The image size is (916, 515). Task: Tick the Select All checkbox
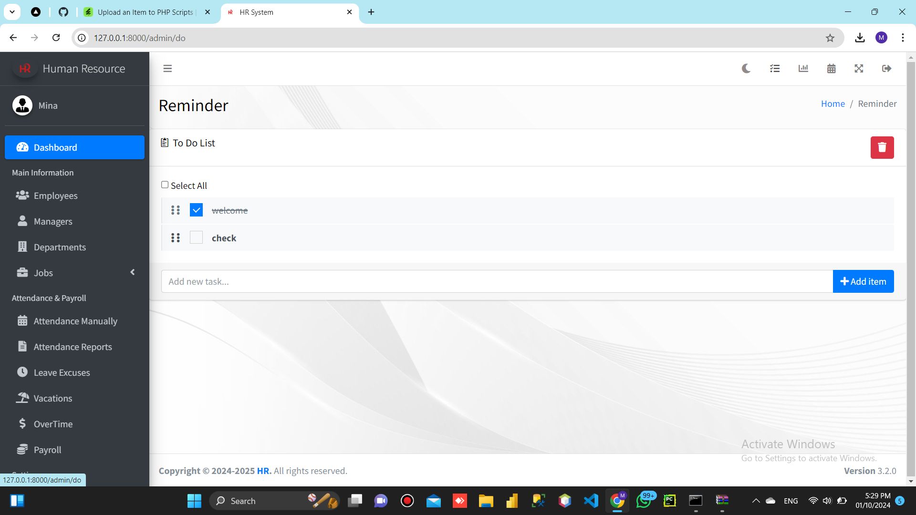pos(165,185)
